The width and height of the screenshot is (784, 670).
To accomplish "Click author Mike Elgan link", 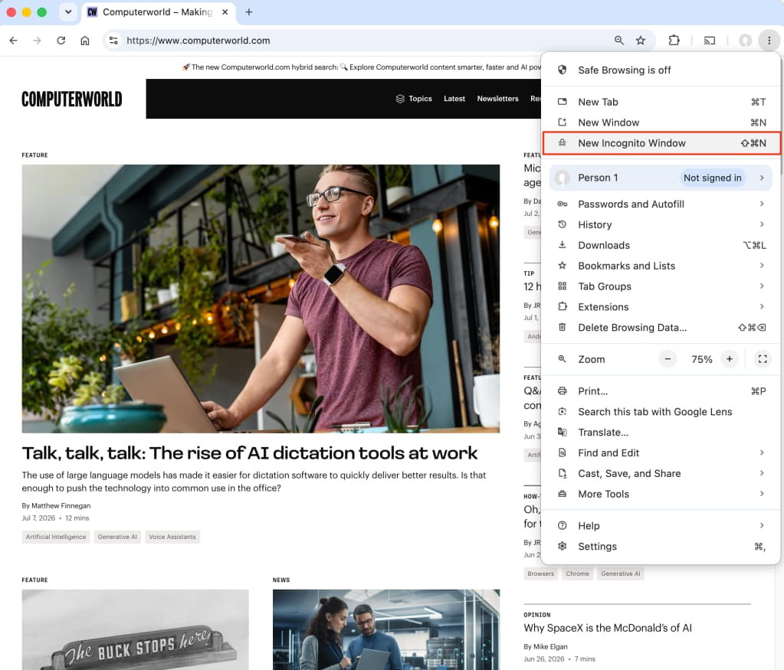I will tap(550, 646).
